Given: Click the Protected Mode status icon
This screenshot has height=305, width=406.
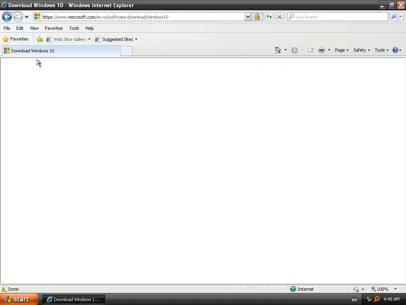Looking at the screenshot, I should click(x=356, y=289).
